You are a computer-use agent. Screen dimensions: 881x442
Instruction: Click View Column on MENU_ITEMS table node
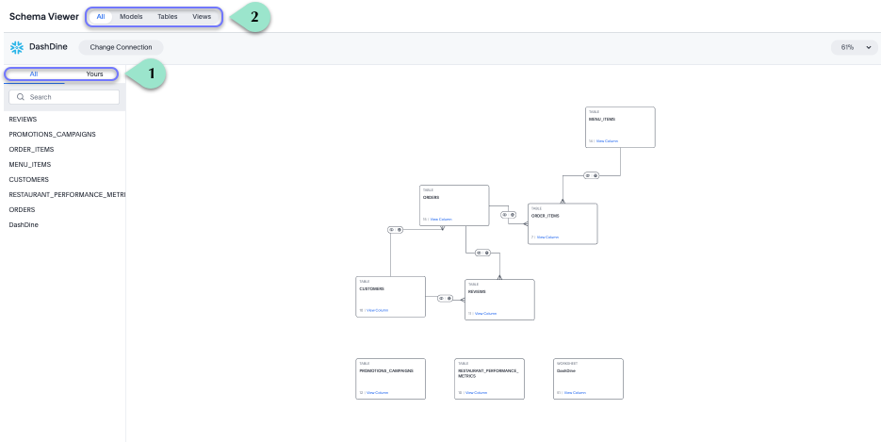coord(607,140)
